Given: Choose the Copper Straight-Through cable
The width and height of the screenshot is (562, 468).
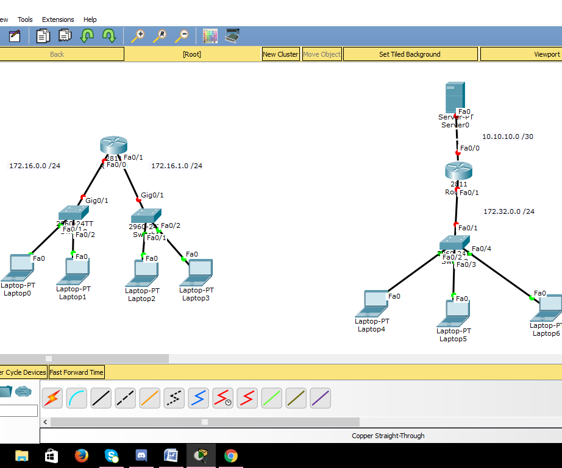Looking at the screenshot, I should coord(101,398).
